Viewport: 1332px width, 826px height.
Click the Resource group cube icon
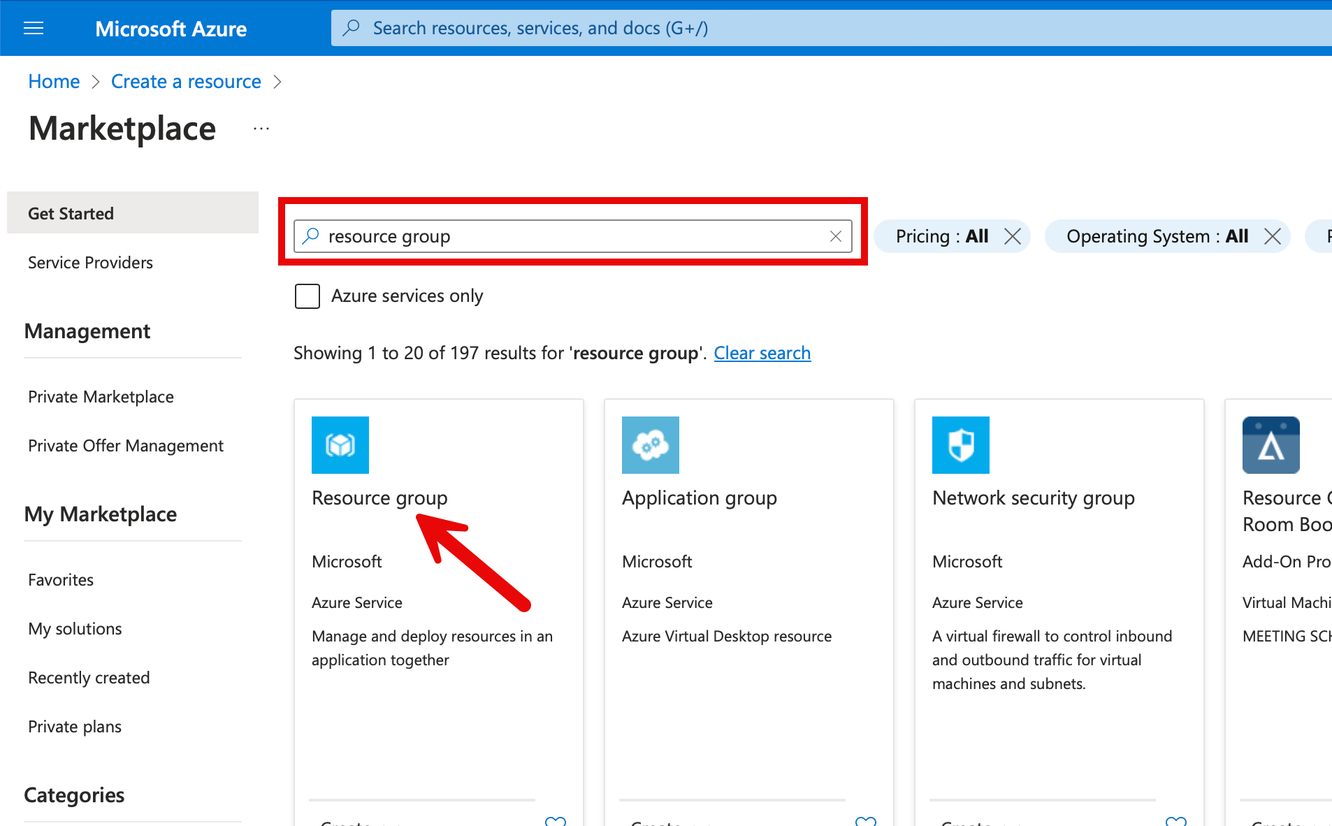tap(340, 445)
